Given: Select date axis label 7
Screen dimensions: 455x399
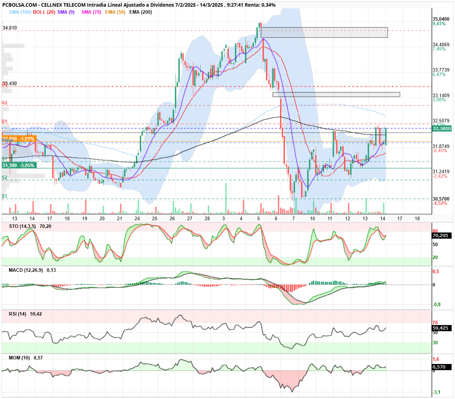Looking at the screenshot, I should point(294,218).
